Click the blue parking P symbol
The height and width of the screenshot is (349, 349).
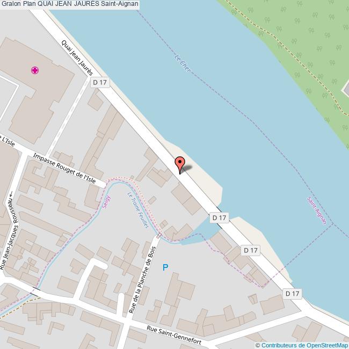[165, 267]
